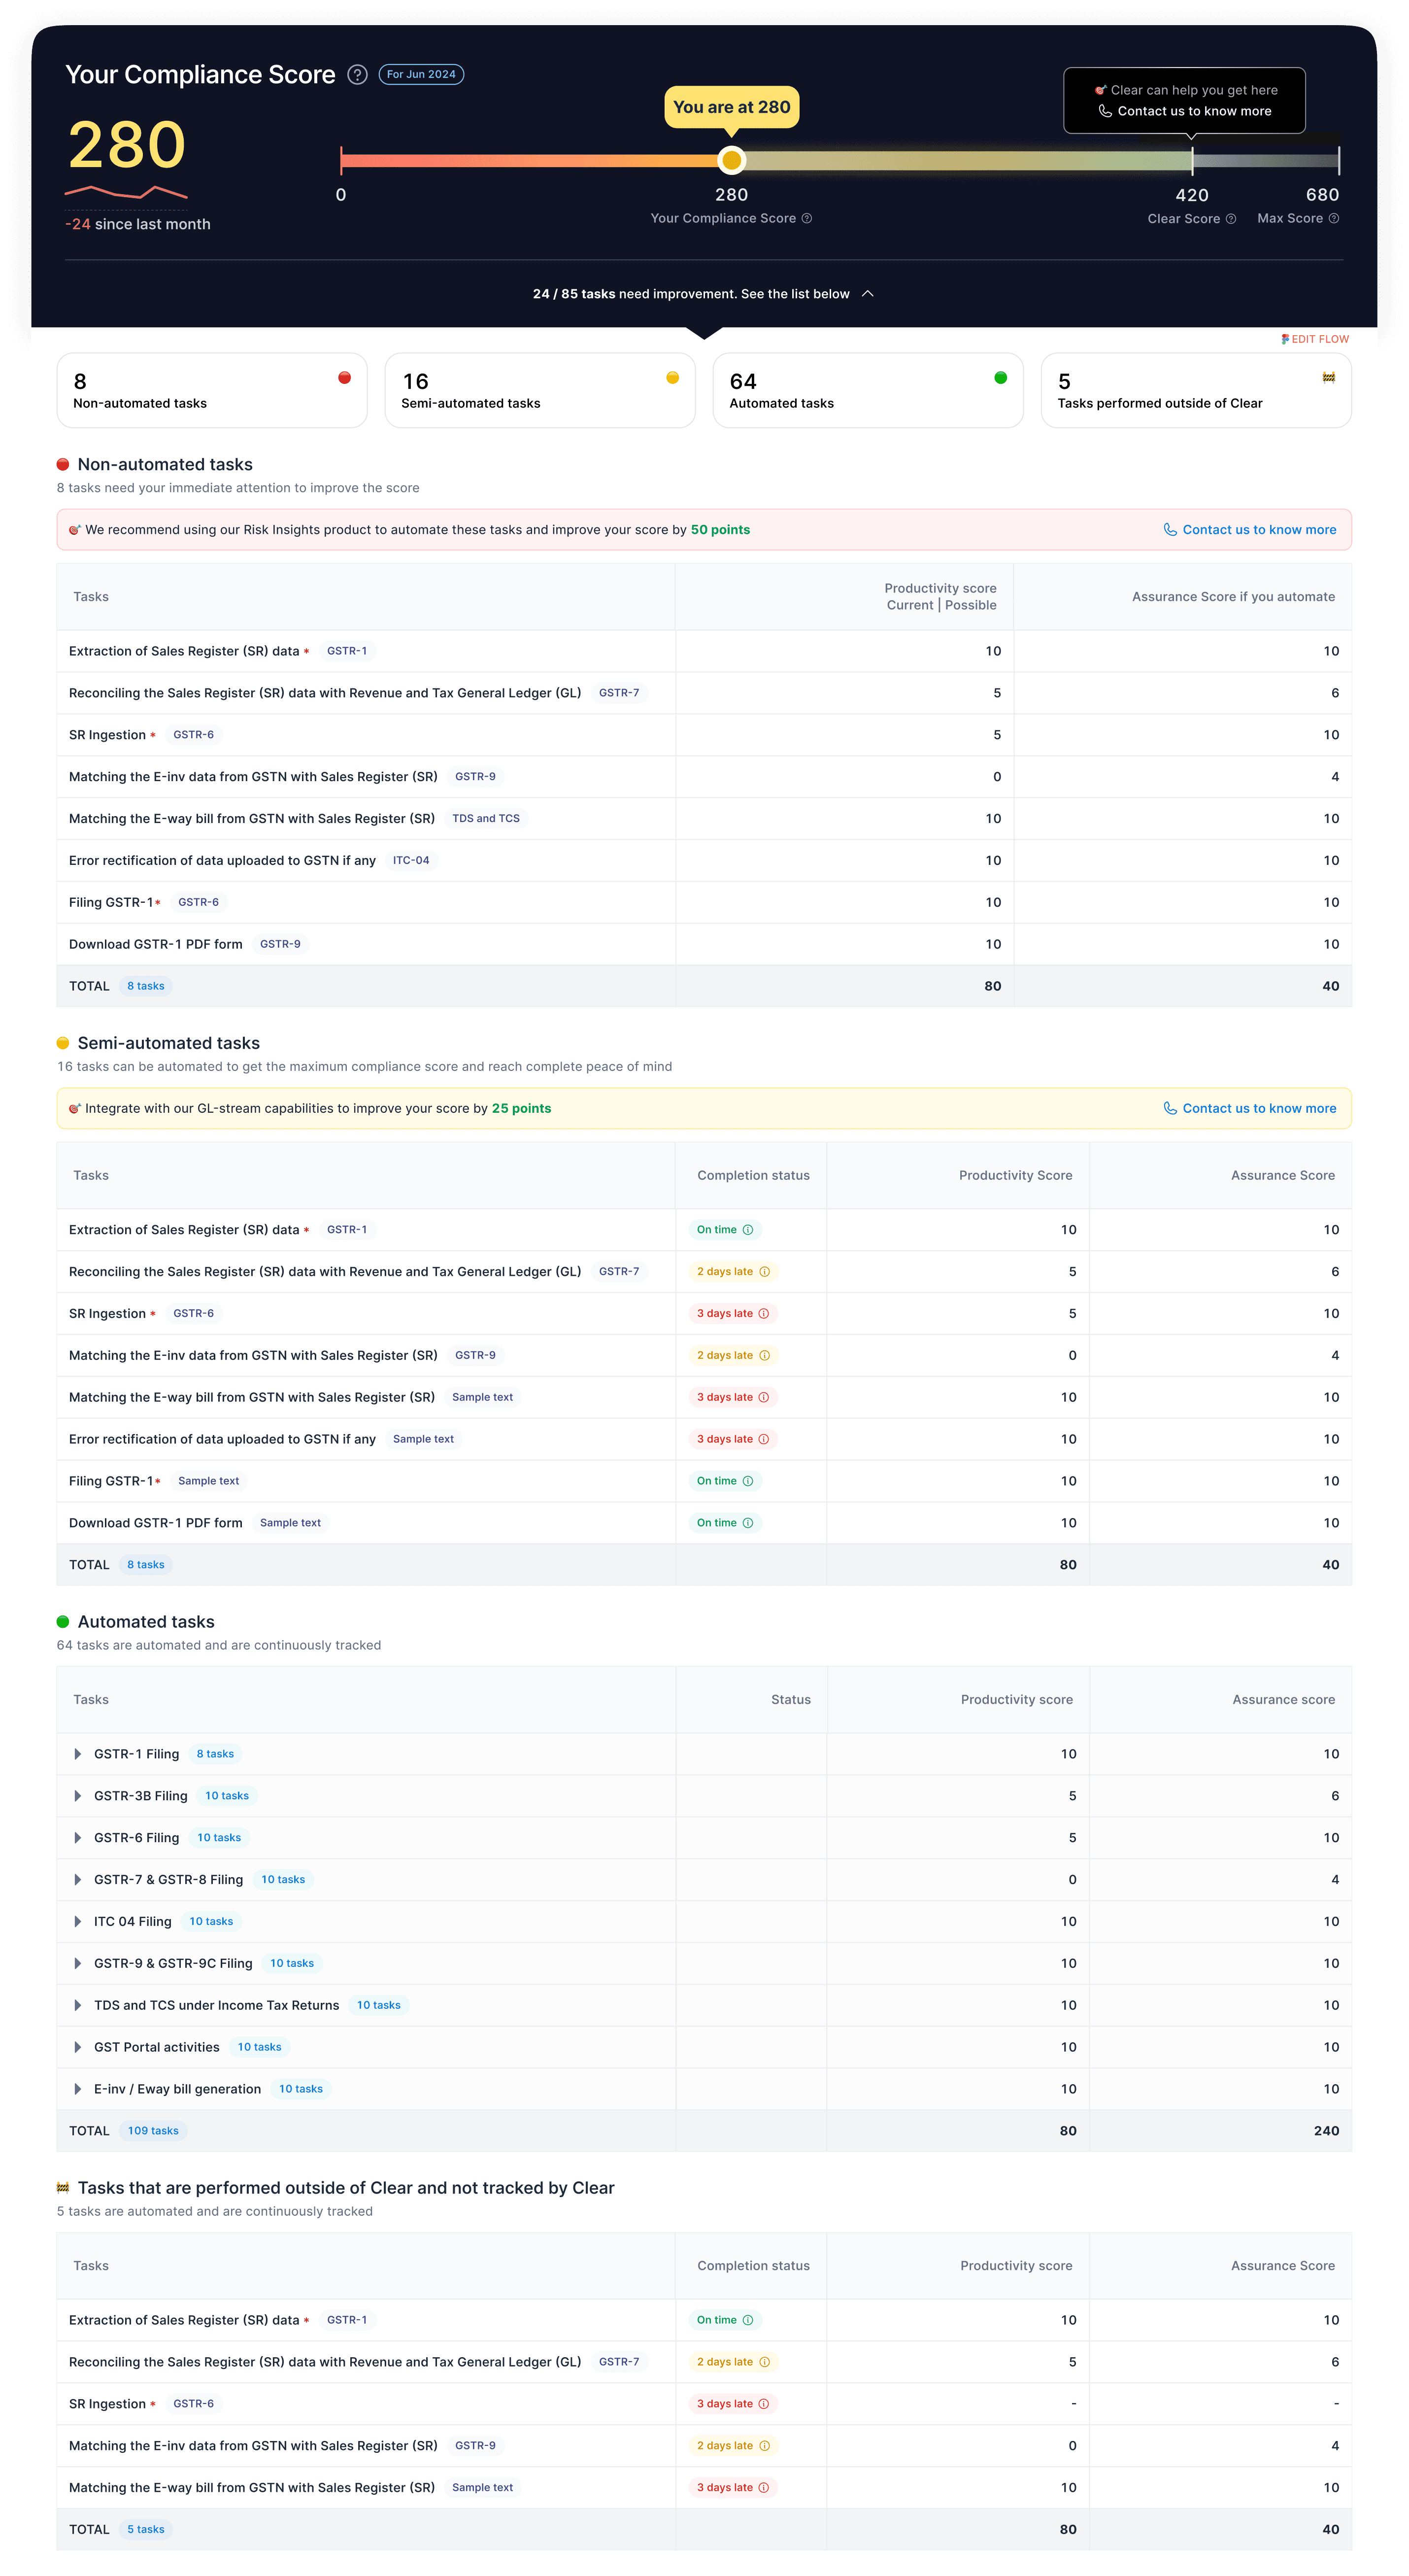
Task: Open the Semi-automated tasks summary card
Action: click(540, 391)
